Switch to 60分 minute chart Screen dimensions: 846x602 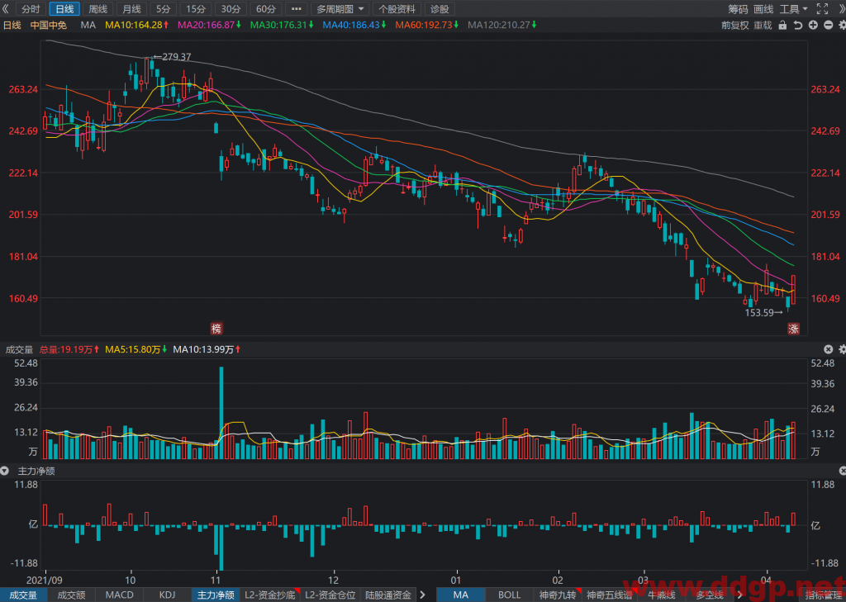[265, 8]
